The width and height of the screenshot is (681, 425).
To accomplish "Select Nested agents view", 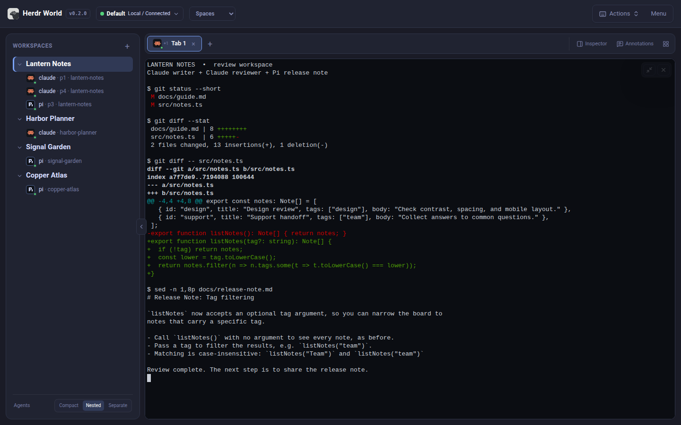I will (x=93, y=406).
